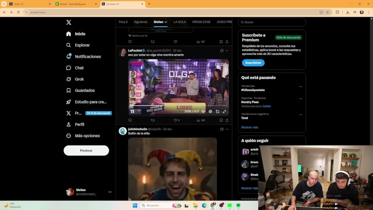Repost the LaPuchini post
The image size is (373, 210).
point(153,120)
